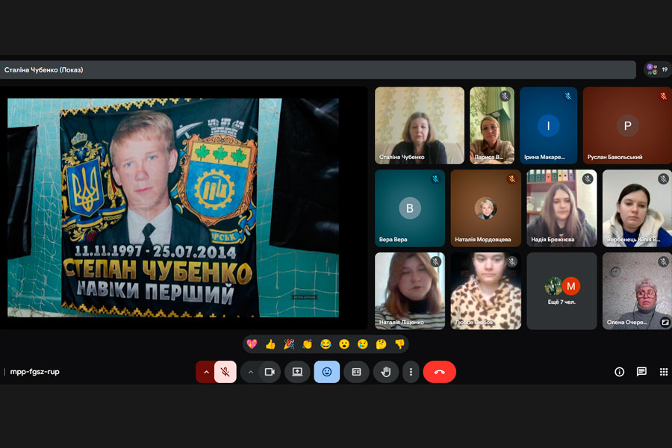Click meeting code mpp-fgsz-rup
Image resolution: width=672 pixels, height=448 pixels.
[34, 372]
